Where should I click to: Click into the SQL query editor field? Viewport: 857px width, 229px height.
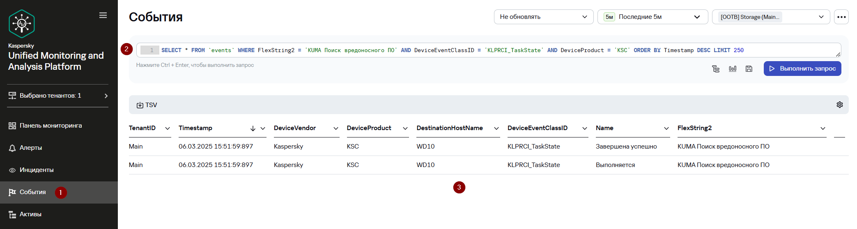pyautogui.click(x=489, y=50)
